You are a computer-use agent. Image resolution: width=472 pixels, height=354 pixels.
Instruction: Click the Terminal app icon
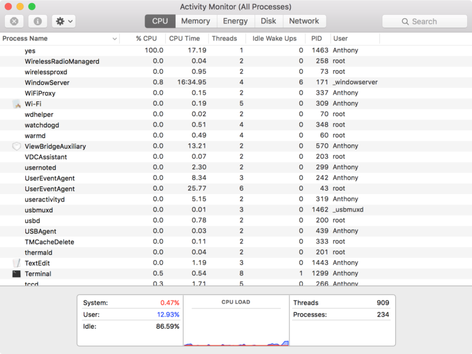tap(17, 273)
